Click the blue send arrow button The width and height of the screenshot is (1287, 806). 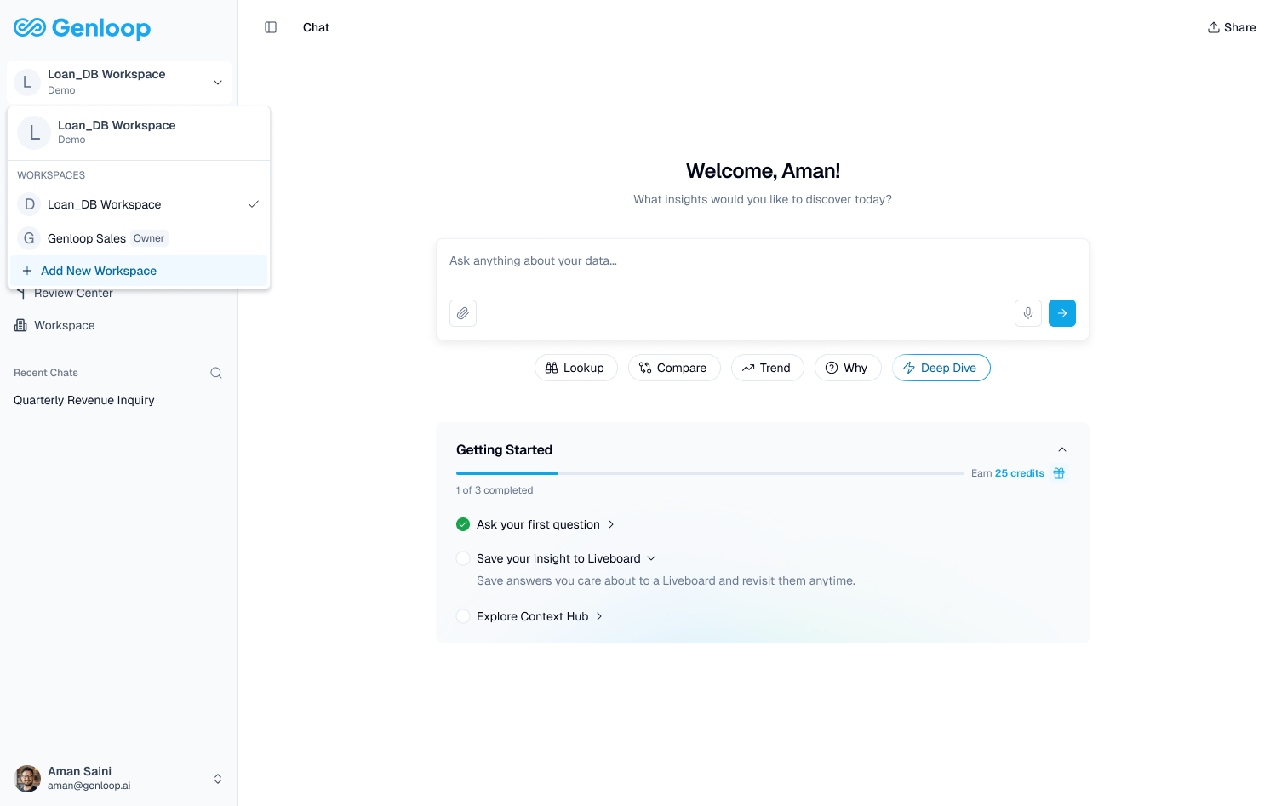point(1062,313)
